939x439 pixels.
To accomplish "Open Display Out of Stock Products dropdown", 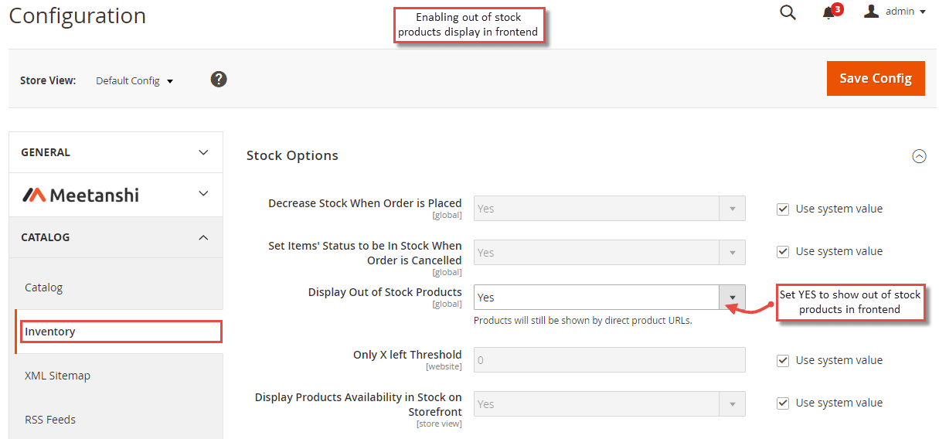I will coord(610,298).
